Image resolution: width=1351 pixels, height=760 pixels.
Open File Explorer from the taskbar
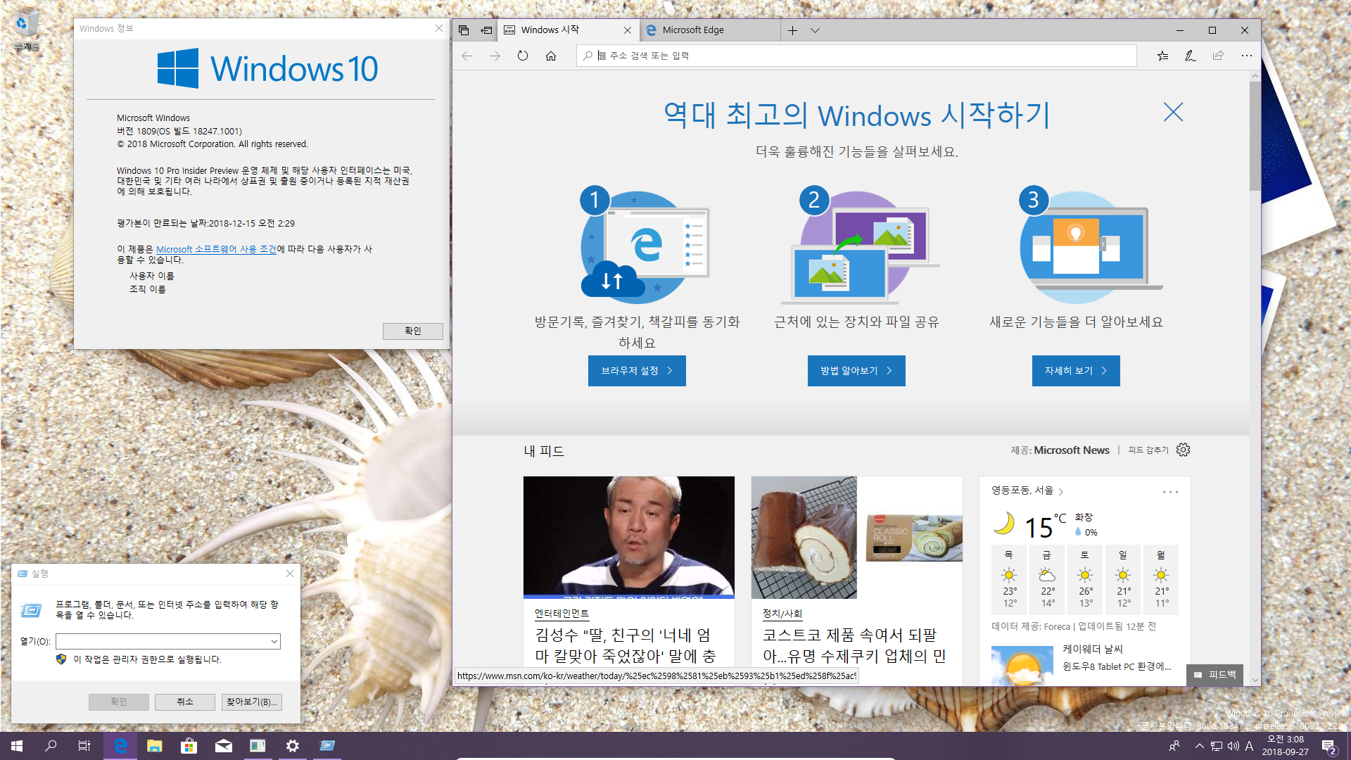[155, 746]
